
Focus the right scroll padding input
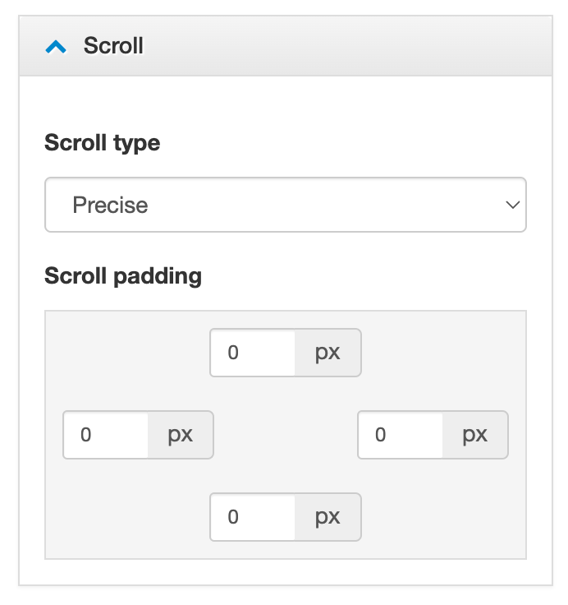[401, 435]
